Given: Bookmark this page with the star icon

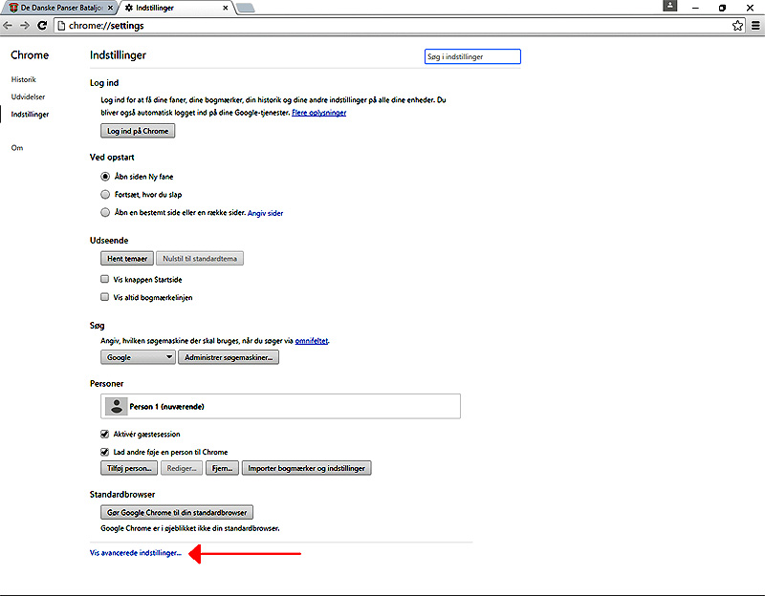Looking at the screenshot, I should pos(737,26).
